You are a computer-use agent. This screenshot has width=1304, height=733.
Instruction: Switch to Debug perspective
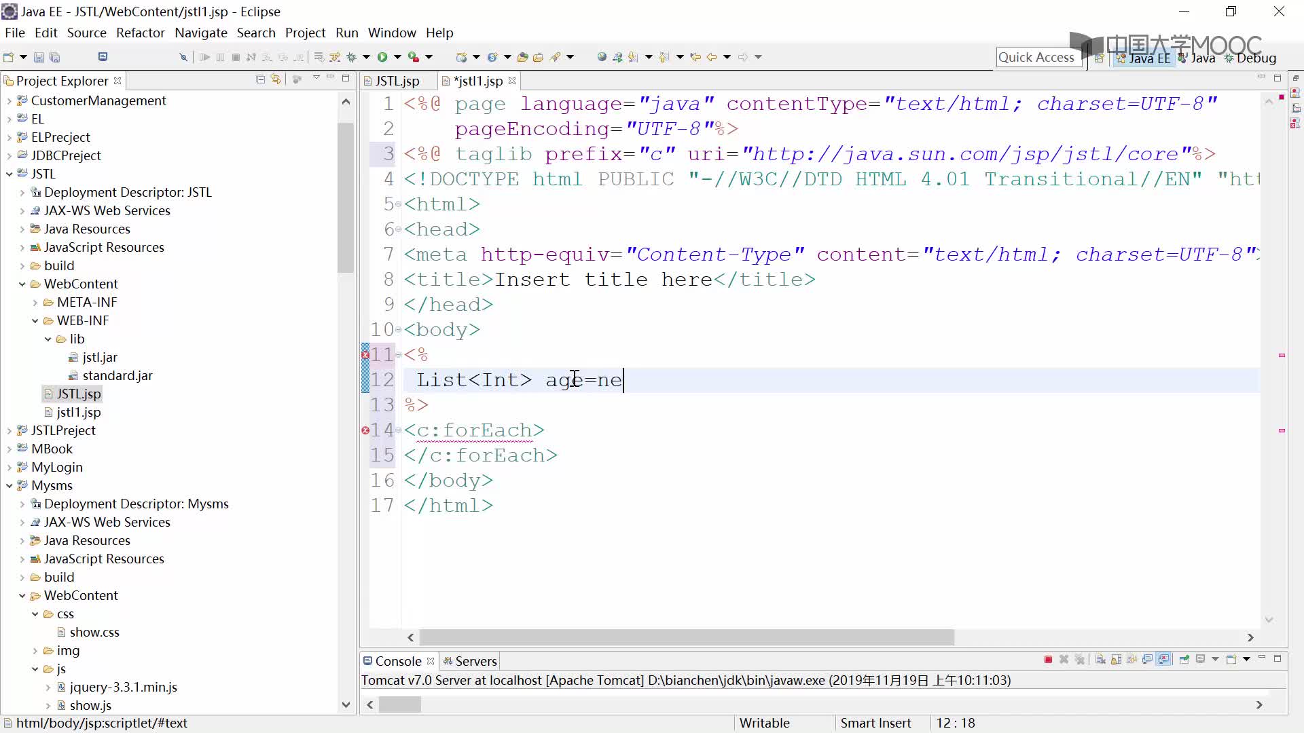click(1250, 58)
